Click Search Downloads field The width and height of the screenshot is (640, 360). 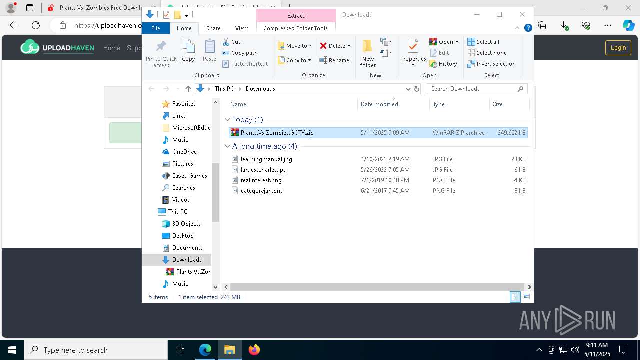pyautogui.click(x=478, y=89)
